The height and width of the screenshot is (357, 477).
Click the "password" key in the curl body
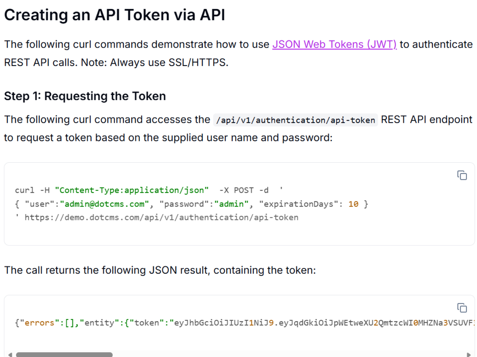[184, 204]
